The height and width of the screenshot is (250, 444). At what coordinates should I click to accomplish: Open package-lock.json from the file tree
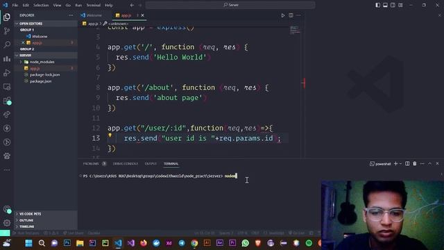coord(44,75)
